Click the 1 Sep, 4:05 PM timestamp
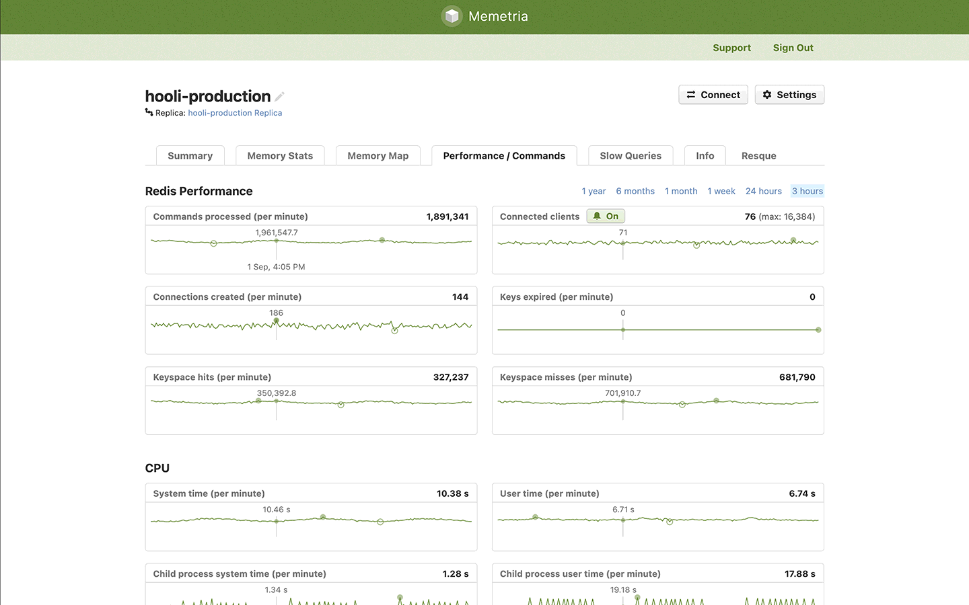This screenshot has width=969, height=605. pos(276,267)
